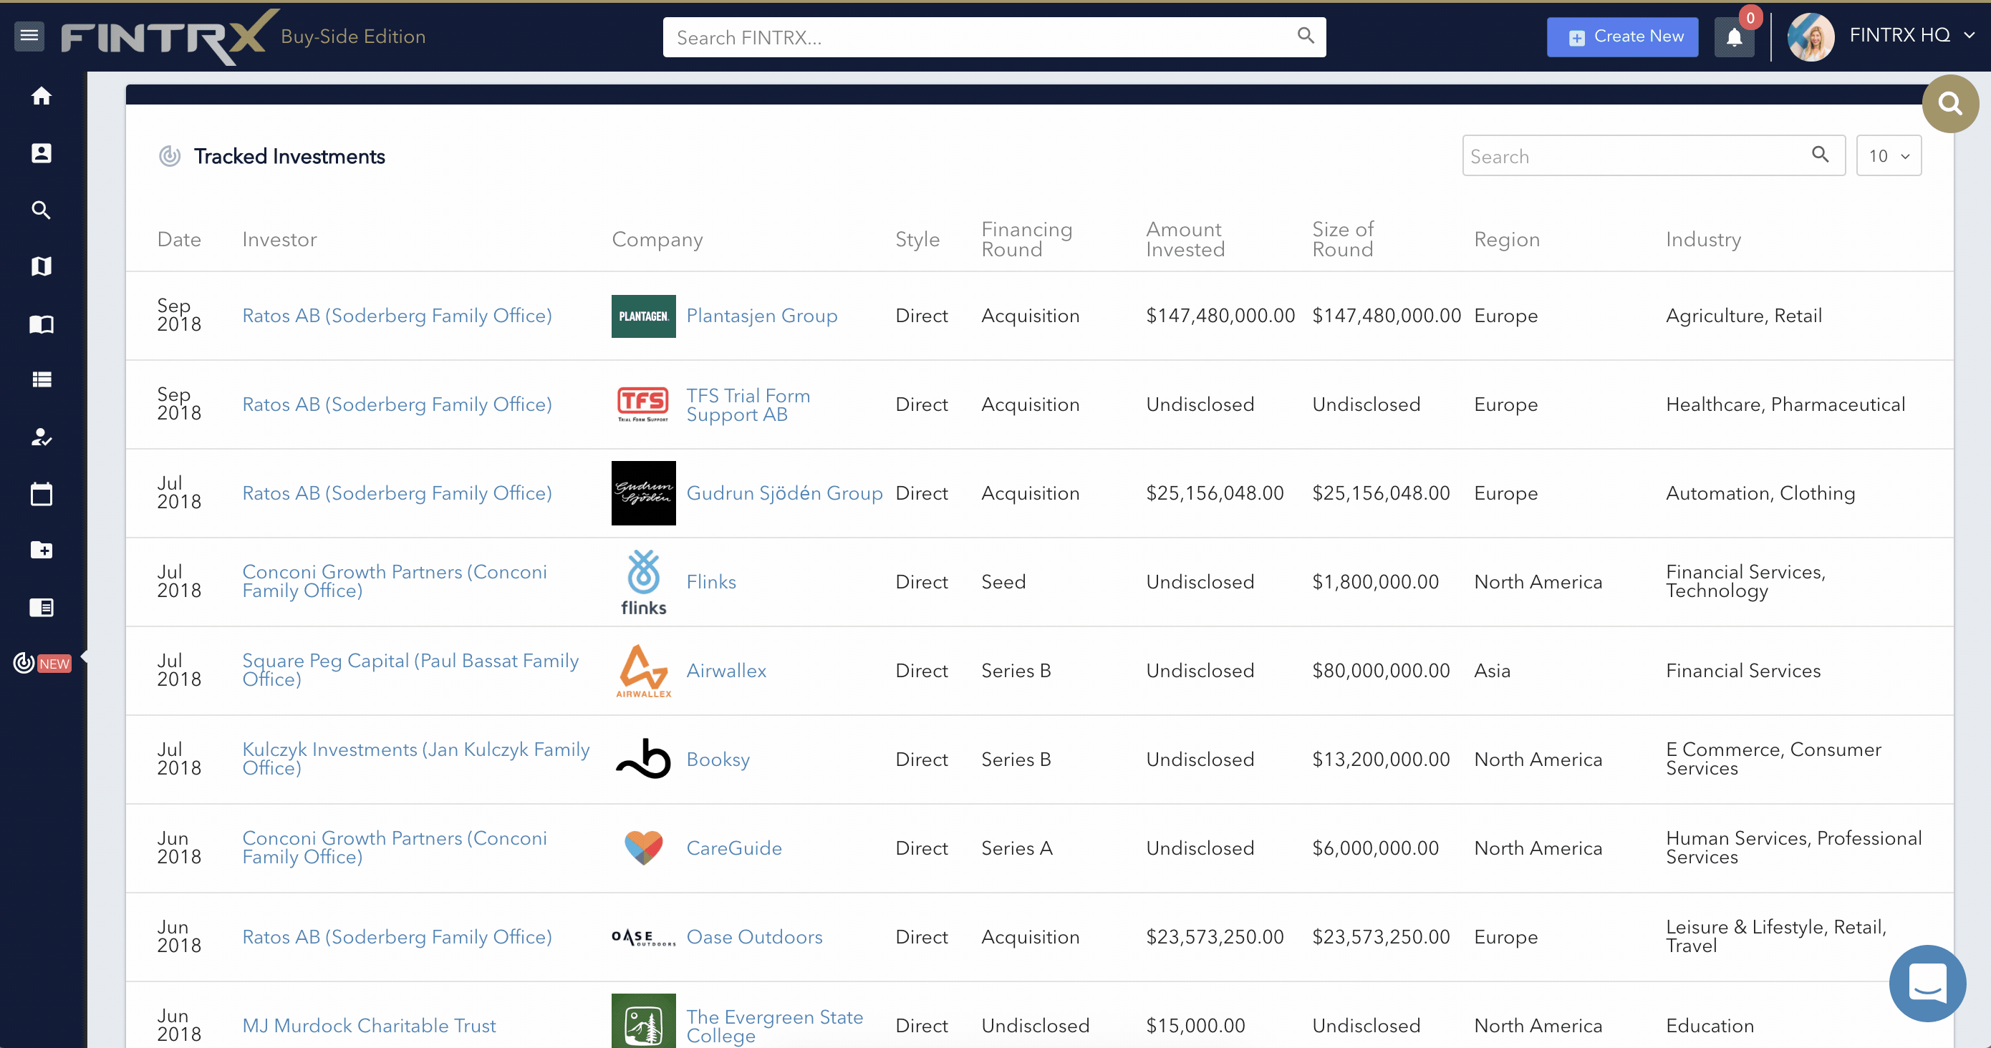The width and height of the screenshot is (1991, 1048).
Task: Open the news article icon in the sidebar
Action: [x=41, y=608]
